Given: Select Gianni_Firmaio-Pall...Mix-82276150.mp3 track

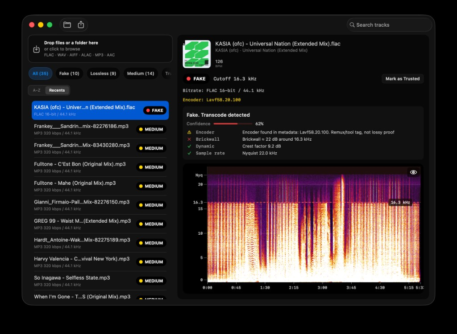Looking at the screenshot, I should 100,205.
